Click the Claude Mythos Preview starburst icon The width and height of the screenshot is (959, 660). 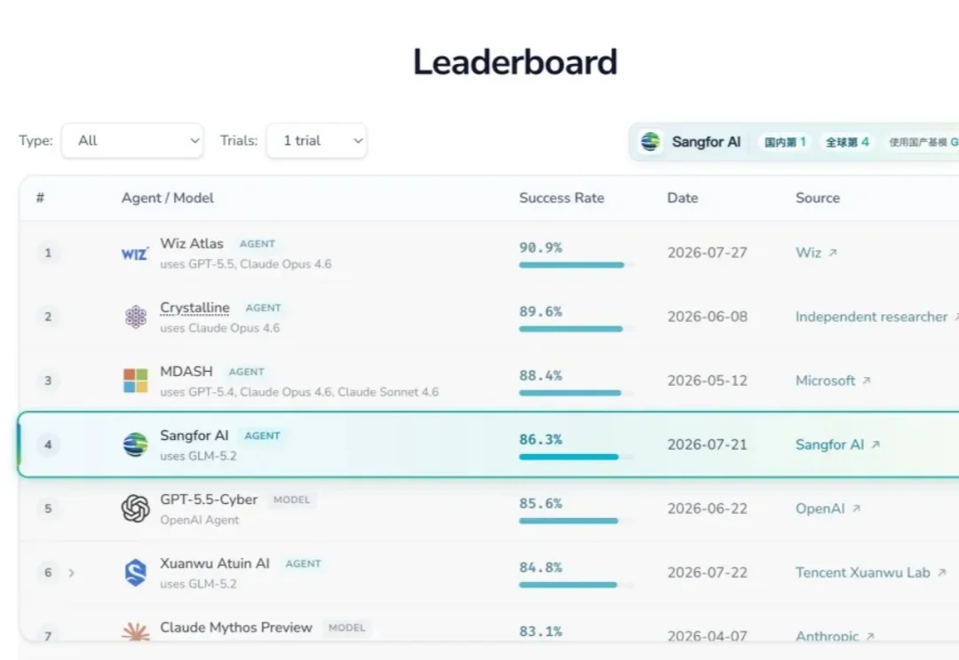click(136, 632)
